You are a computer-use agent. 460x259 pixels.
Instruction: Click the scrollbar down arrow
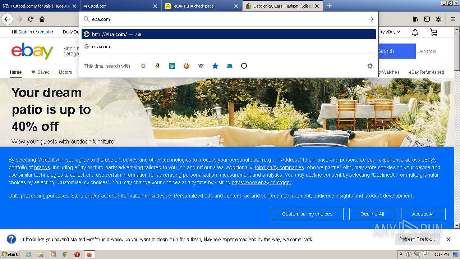[x=457, y=226]
